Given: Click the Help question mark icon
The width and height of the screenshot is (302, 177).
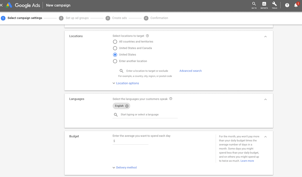Looking at the screenshot, I should pyautogui.click(x=287, y=5).
